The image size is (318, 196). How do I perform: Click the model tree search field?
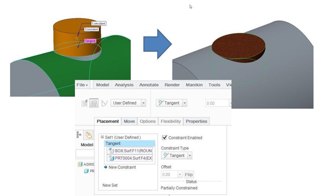point(85,153)
